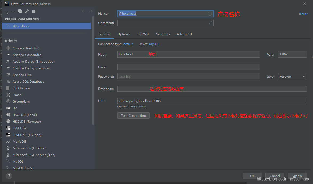Click the User input field
Viewport: 313px width, 184px height.
point(189,67)
